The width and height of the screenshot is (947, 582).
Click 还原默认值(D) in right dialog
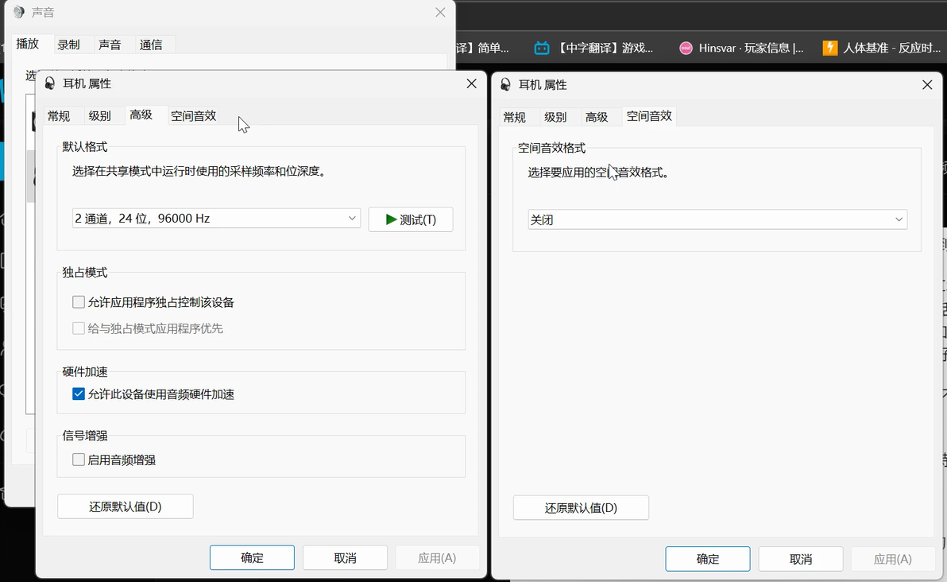[581, 508]
